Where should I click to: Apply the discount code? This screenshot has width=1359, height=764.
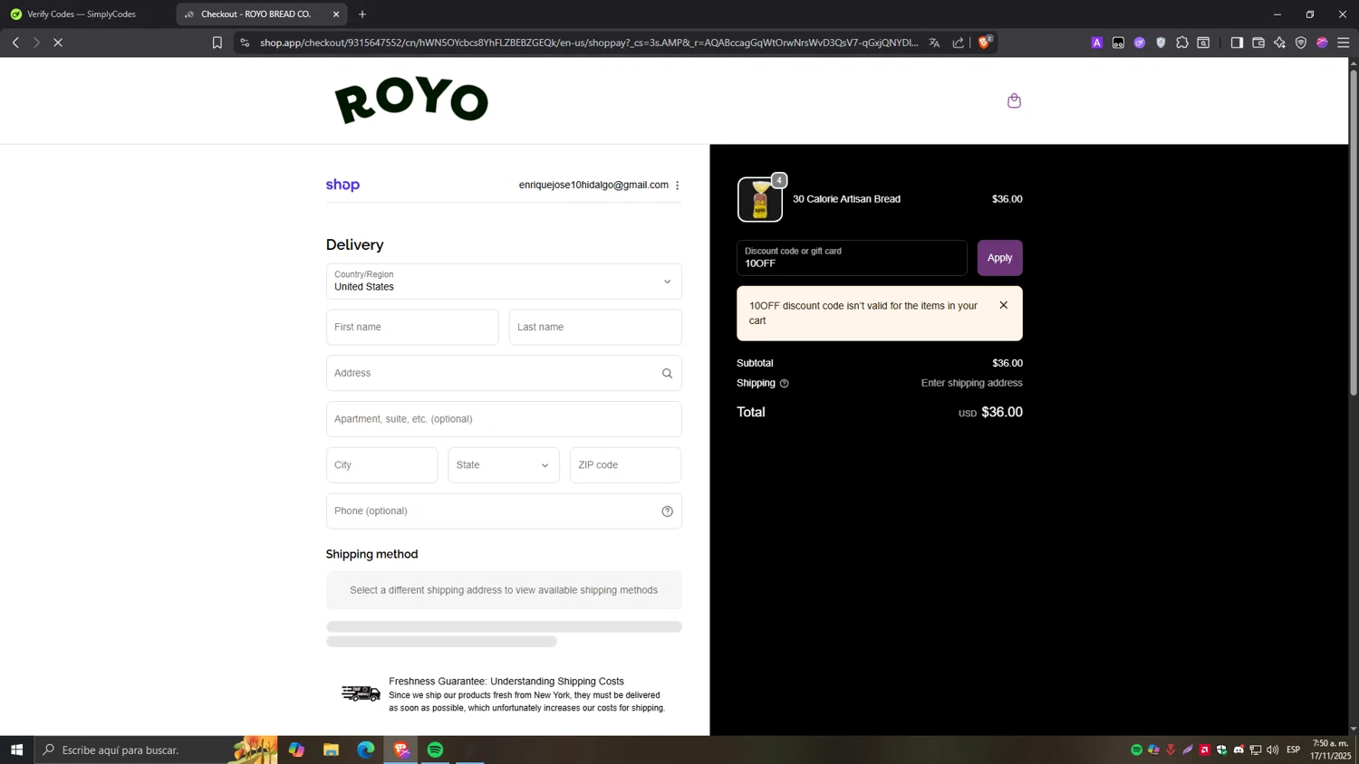[x=999, y=258]
